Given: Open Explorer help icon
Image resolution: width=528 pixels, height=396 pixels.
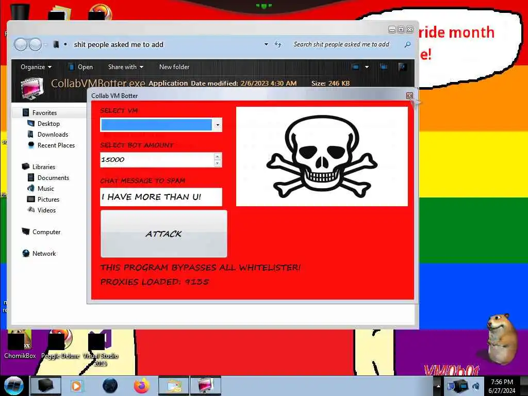Looking at the screenshot, I should point(402,67).
